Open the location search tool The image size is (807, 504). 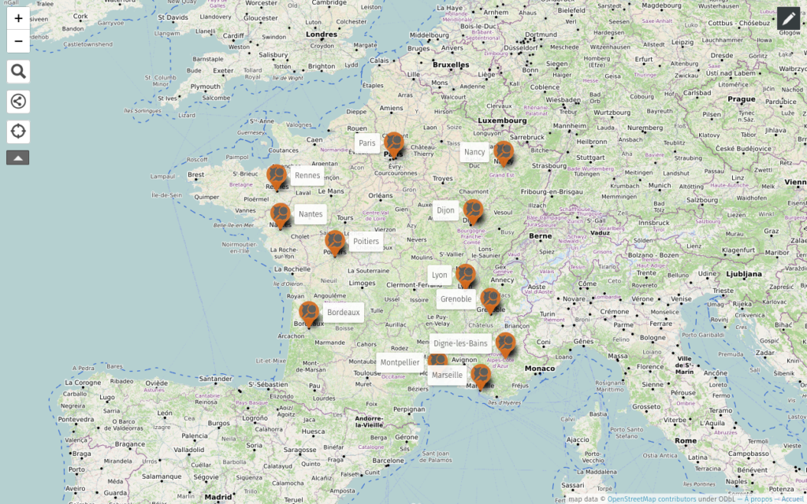[18, 72]
